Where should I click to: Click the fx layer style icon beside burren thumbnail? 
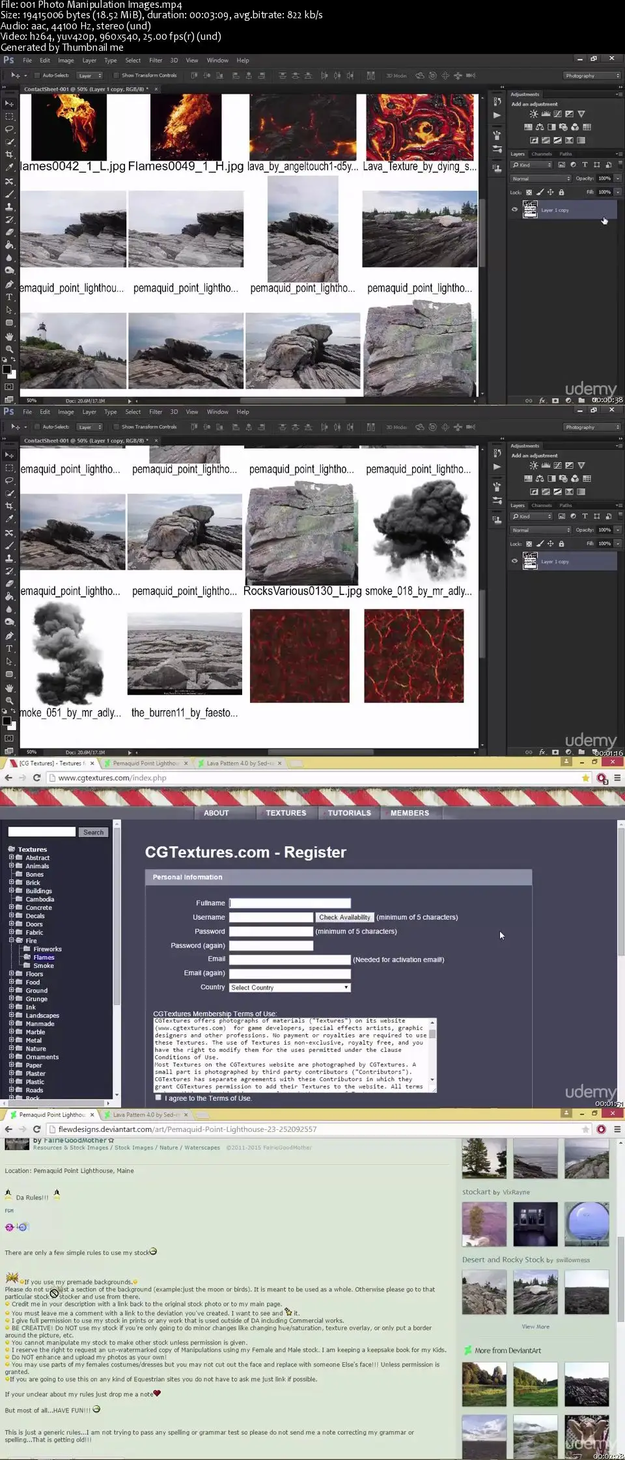pos(542,752)
